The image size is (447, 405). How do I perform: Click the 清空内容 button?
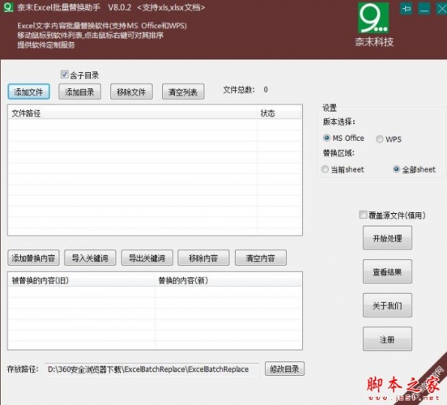click(x=261, y=258)
